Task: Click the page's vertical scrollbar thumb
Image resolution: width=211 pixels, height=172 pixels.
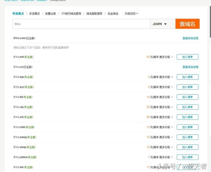Action: click(210, 22)
